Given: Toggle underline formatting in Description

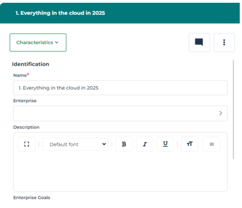Looking at the screenshot, I should [165, 145].
